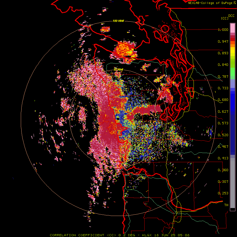Click the 0.680 legend value
Screen dimensions: 237x237
pos(223,100)
